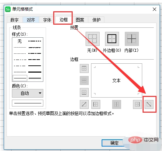Screen dimensions: 162x151
Task: Open the 边框 tab
Action: click(63, 20)
